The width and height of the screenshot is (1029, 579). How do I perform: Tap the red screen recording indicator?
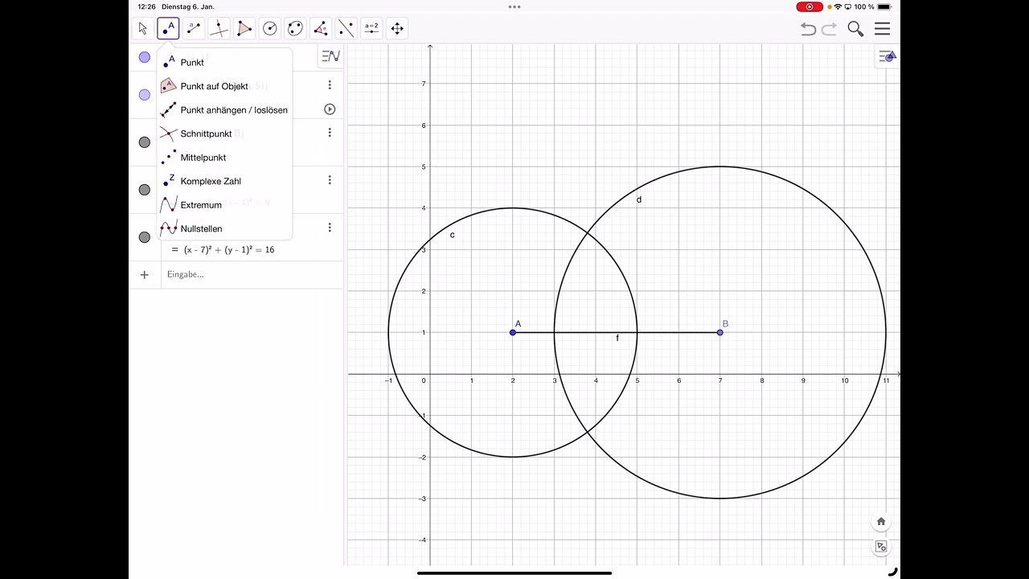[810, 6]
